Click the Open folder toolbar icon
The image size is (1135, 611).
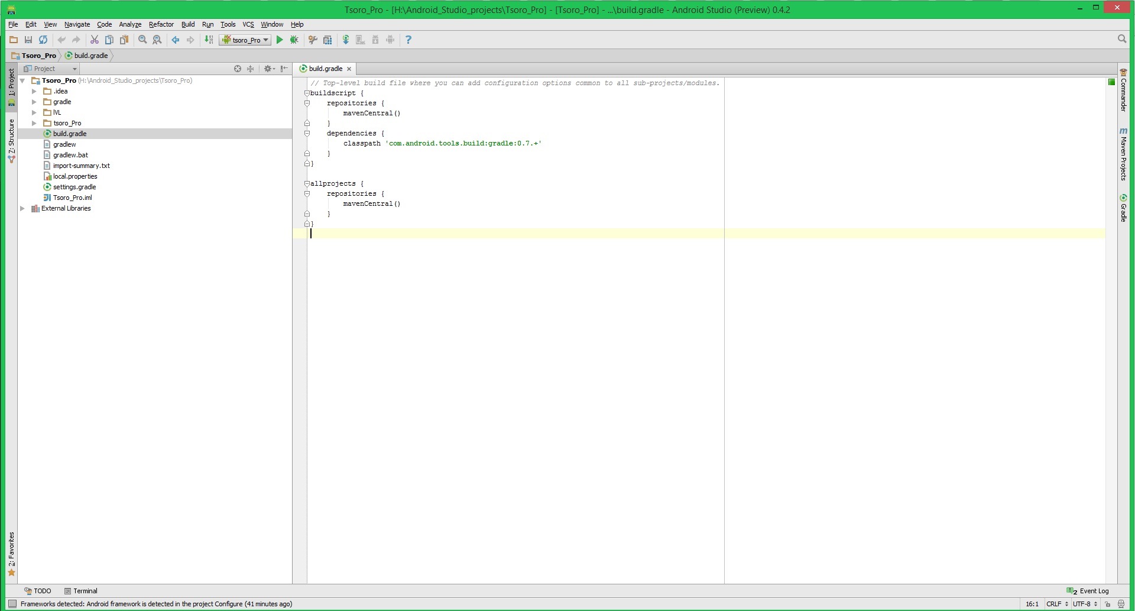[13, 40]
